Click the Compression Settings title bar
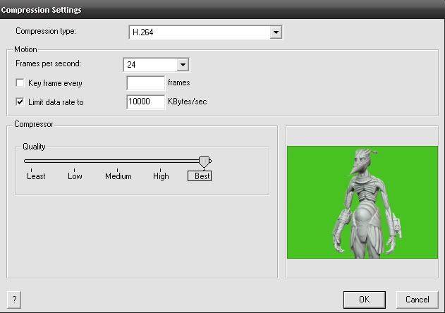Image resolution: width=445 pixels, height=313 pixels. point(212,10)
